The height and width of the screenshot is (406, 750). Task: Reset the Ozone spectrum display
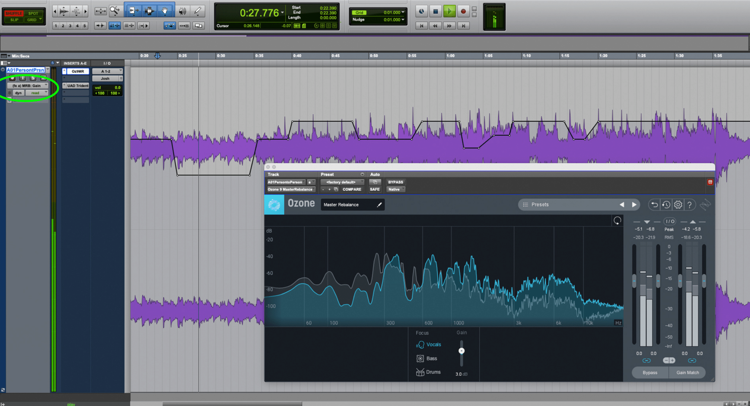(x=617, y=221)
